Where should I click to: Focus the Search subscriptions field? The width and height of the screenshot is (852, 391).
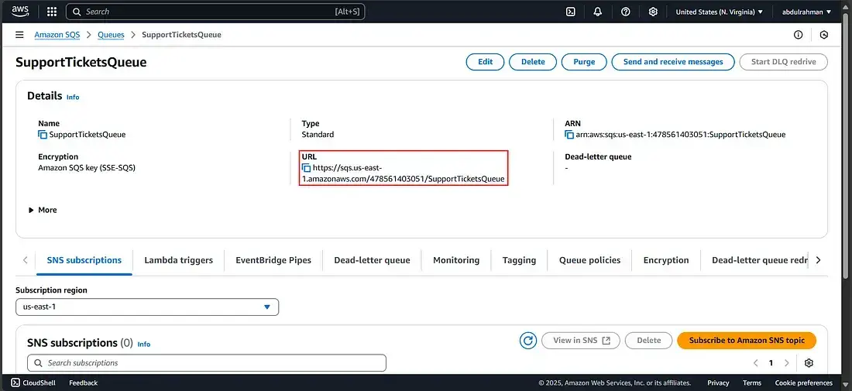tap(207, 363)
